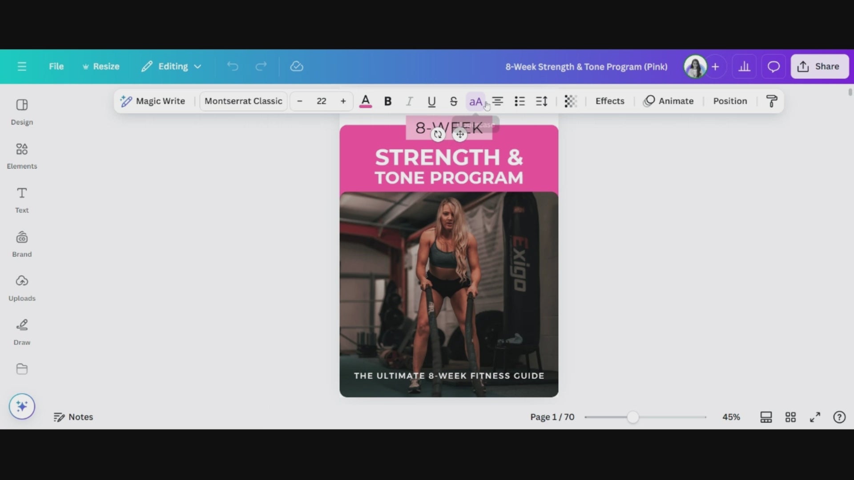Check cloud save status icon
Viewport: 854px width, 480px height.
(297, 67)
